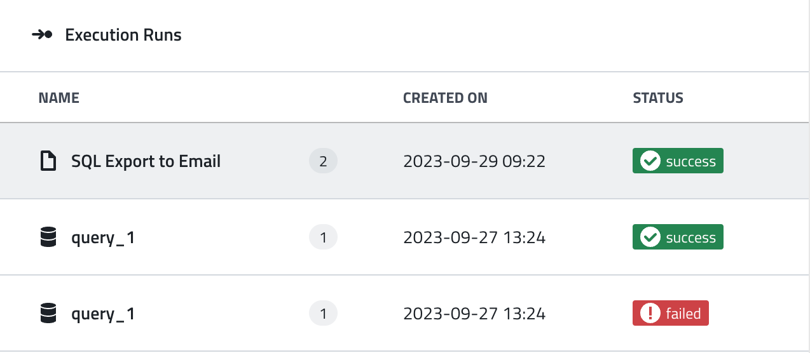
Task: Click success badge of SQL Export to Email
Action: (678, 161)
